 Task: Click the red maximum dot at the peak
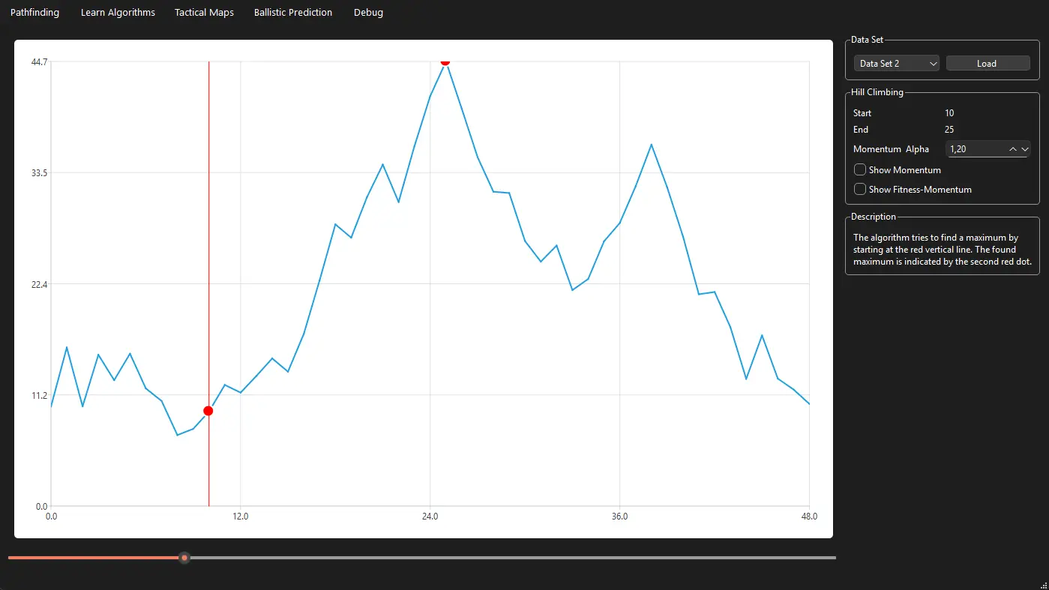pos(445,61)
